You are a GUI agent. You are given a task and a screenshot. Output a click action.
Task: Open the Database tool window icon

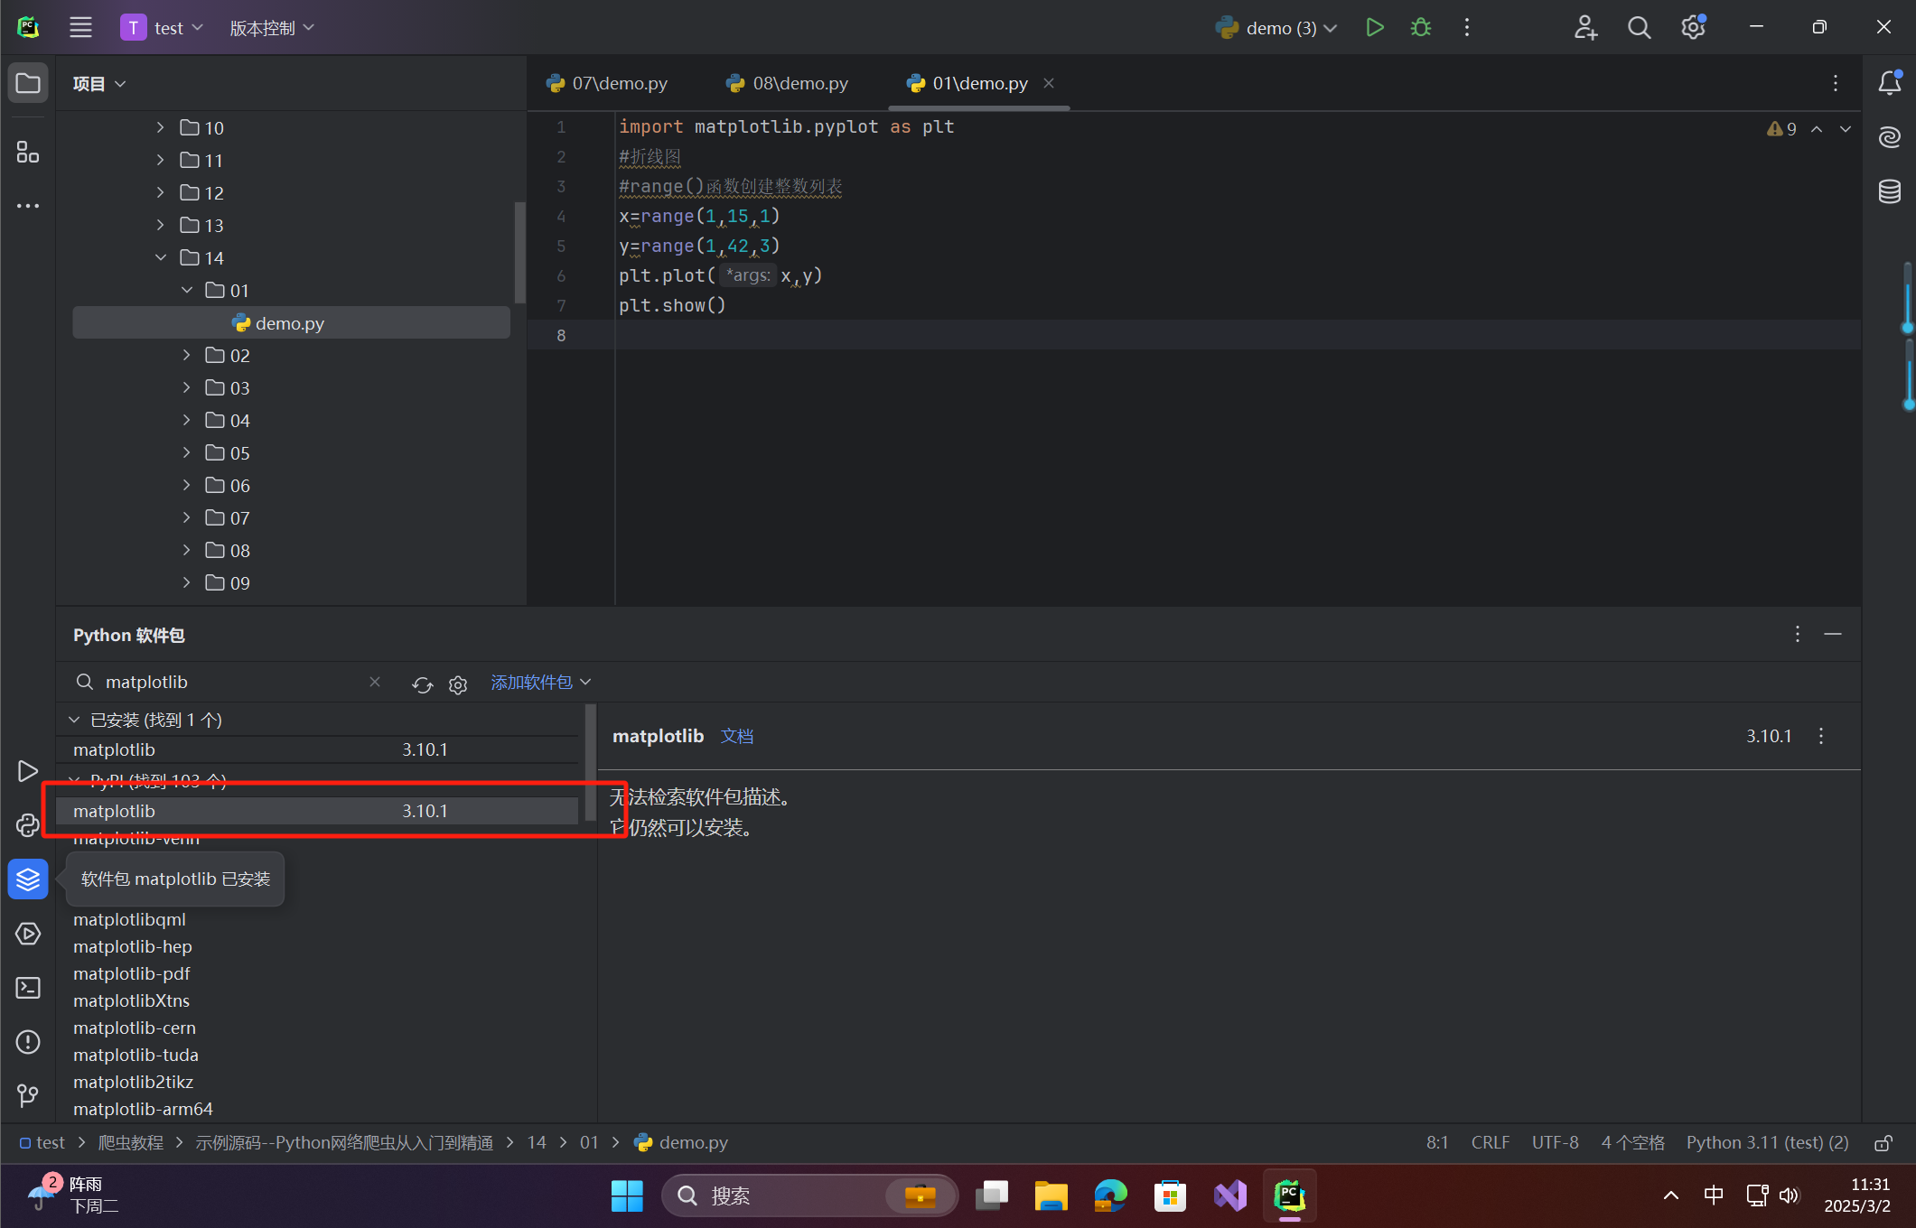tap(1890, 191)
